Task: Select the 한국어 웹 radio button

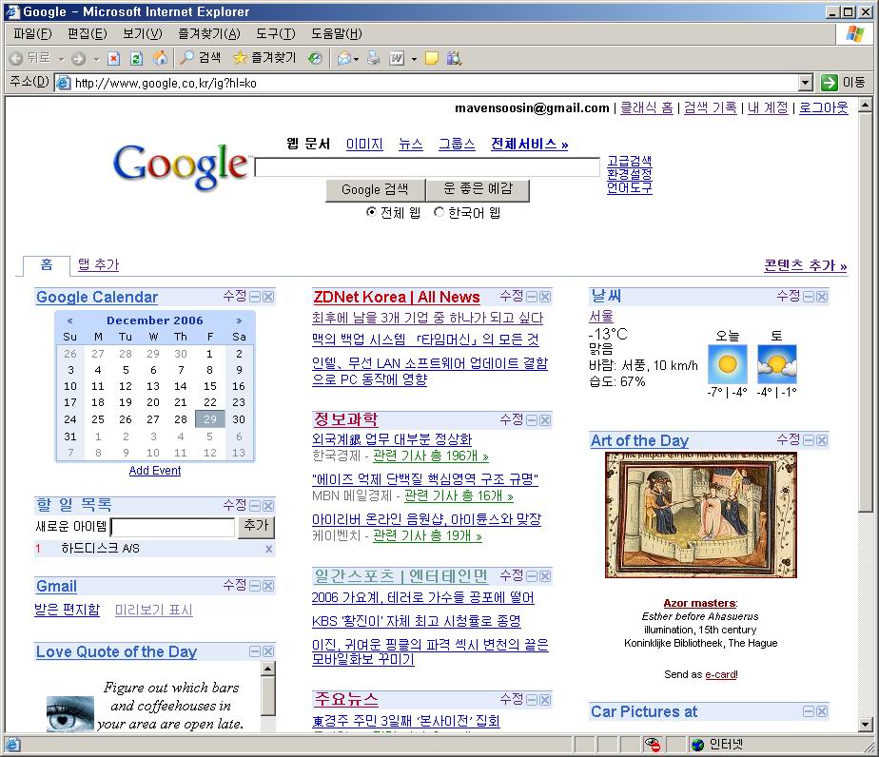Action: (x=439, y=212)
